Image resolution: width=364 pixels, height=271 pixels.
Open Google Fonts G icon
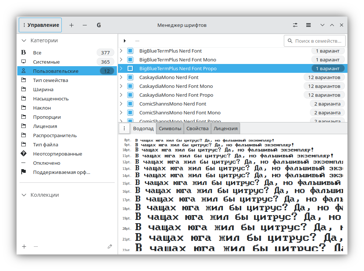[x=99, y=25]
